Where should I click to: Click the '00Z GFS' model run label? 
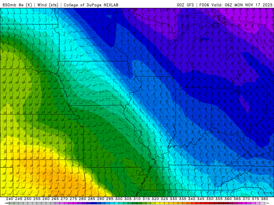point(185,5)
